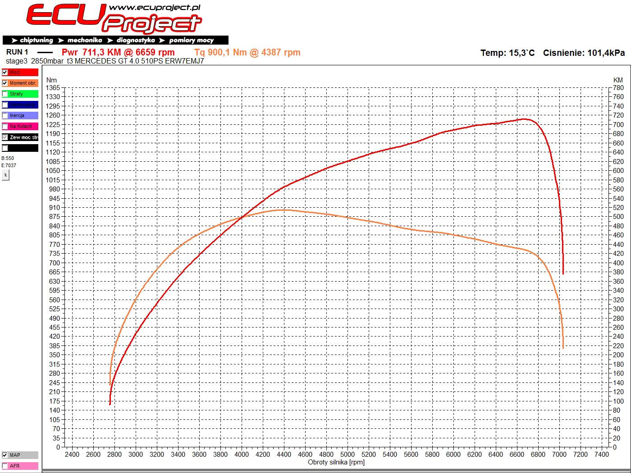Toggle the Zew moc str checkbox
Viewport: 631px width, 473px height.
[x=5, y=137]
